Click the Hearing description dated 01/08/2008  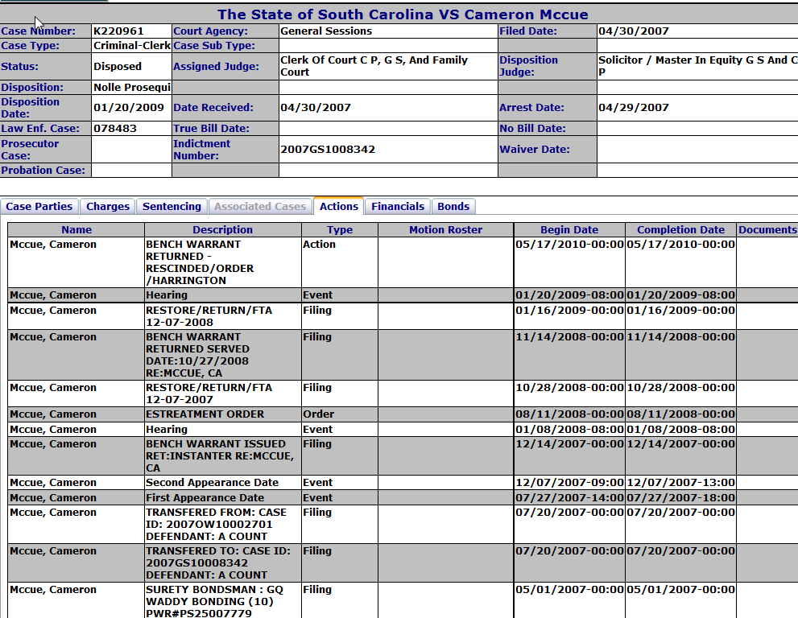point(167,429)
